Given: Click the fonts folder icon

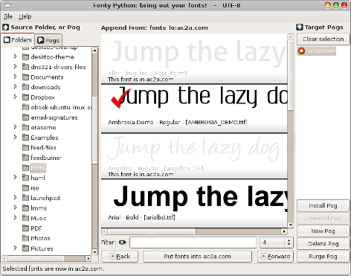Looking at the screenshot, I should pos(25,168).
